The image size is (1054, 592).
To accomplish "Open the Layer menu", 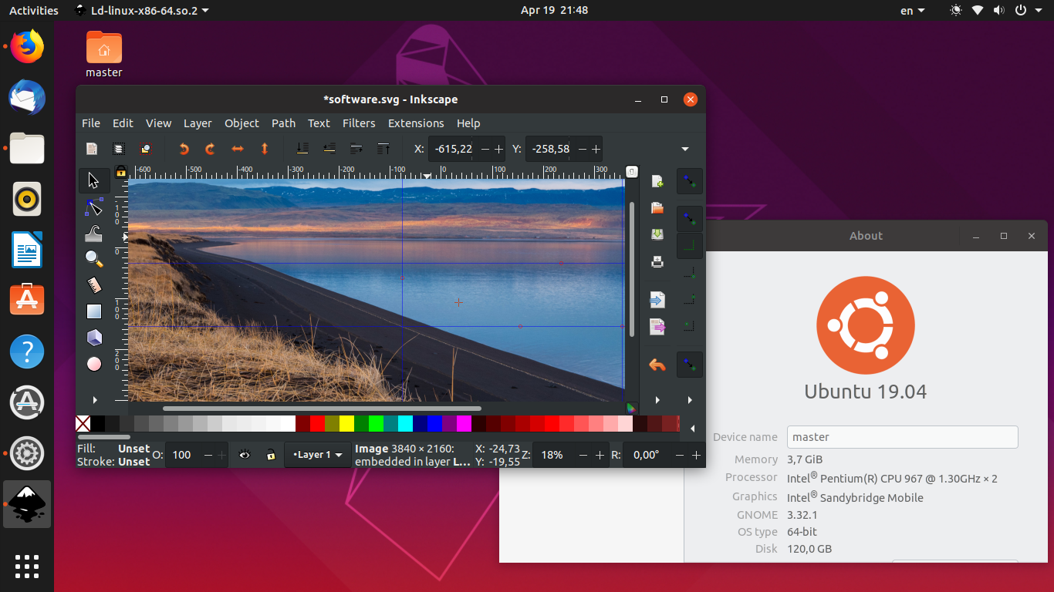I will tap(198, 123).
